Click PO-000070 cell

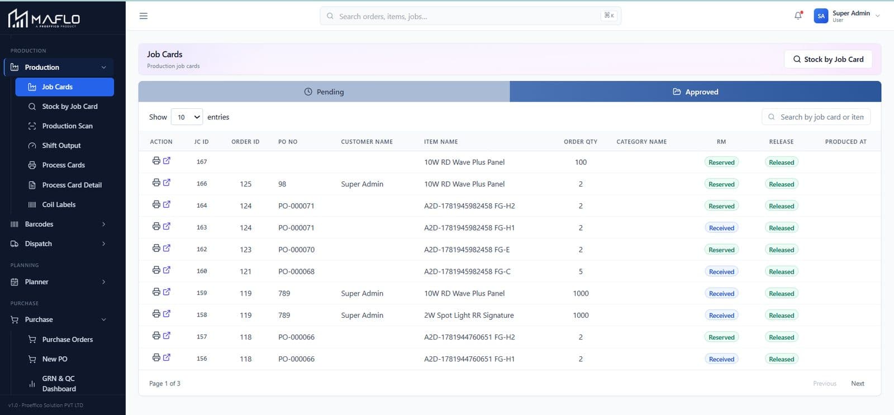click(x=296, y=250)
